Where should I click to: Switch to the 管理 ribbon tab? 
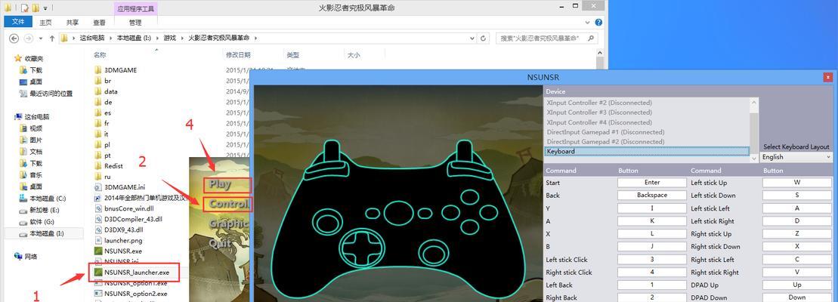click(135, 23)
